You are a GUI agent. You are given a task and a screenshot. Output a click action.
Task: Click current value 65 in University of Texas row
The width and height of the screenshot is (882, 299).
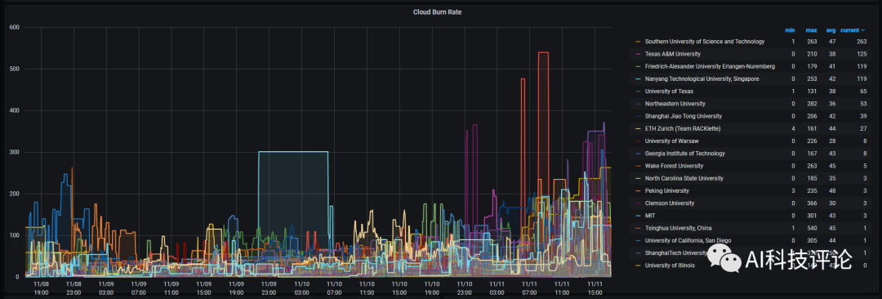[863, 91]
